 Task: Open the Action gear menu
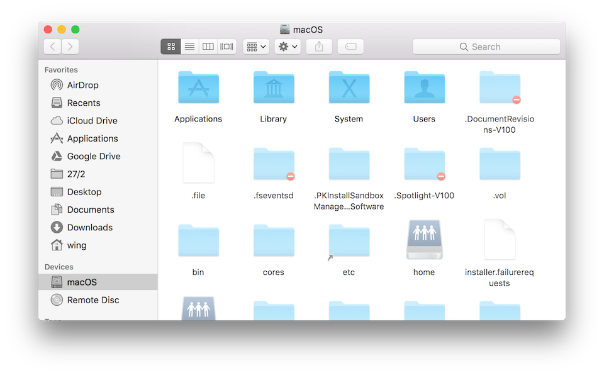(x=288, y=47)
